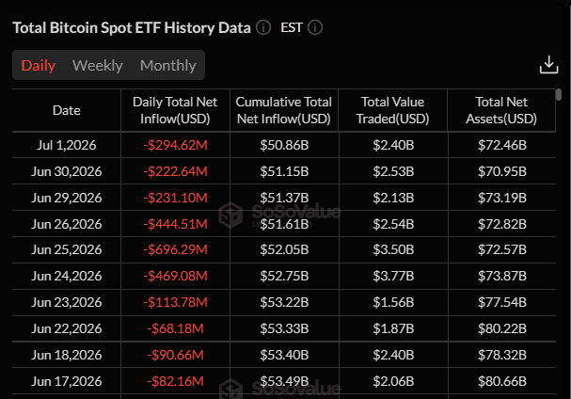This screenshot has width=571, height=399.
Task: Click the $2.54B value traded cell
Action: [x=393, y=224]
